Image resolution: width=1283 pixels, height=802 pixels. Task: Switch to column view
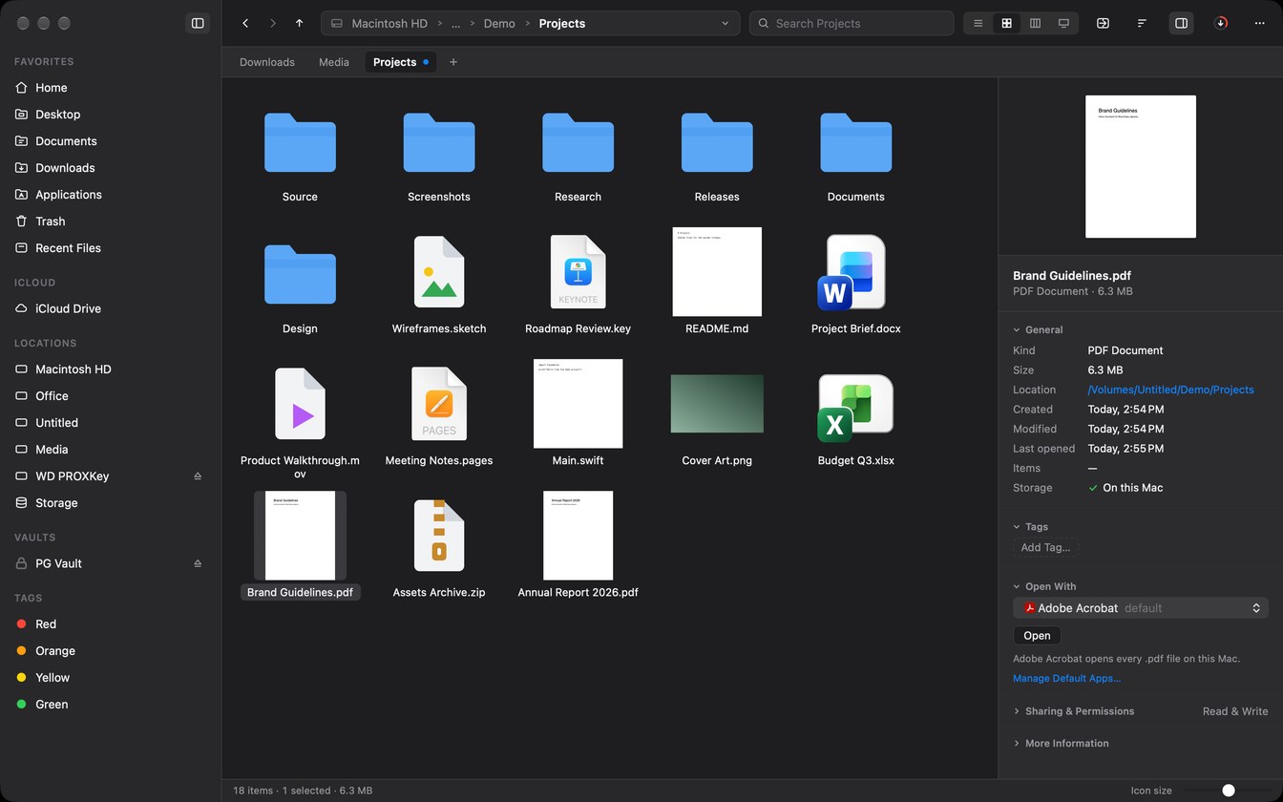1035,23
